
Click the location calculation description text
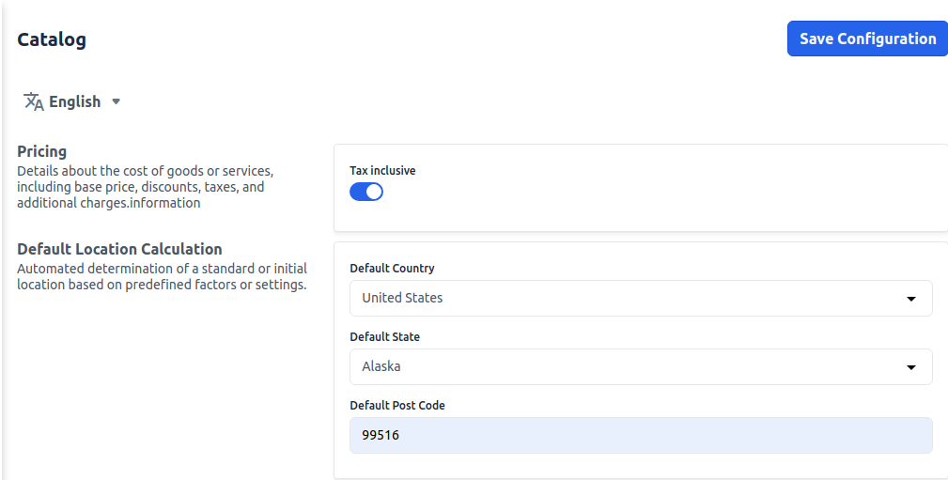point(162,276)
